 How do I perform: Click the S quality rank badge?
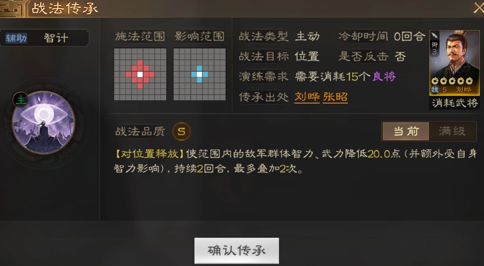click(x=181, y=132)
